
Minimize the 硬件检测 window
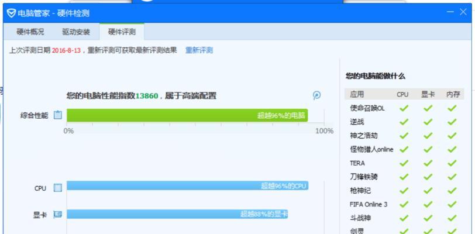pos(450,12)
